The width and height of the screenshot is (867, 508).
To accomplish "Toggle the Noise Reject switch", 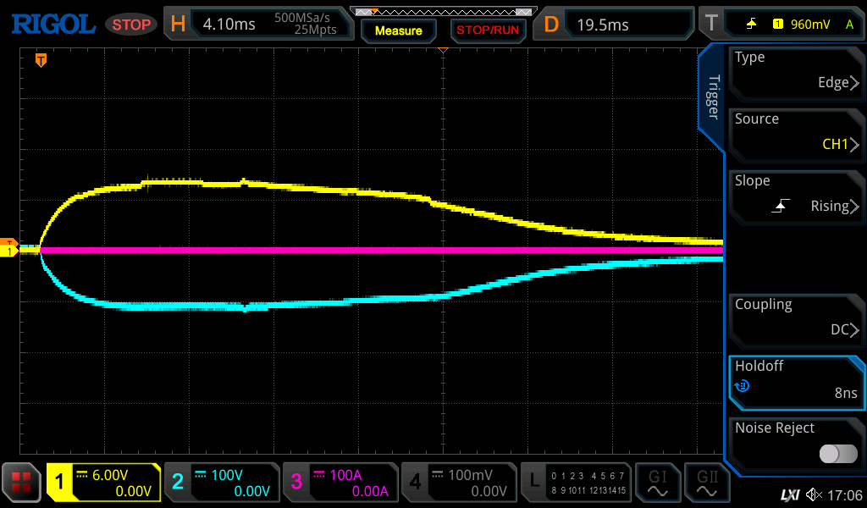I will tap(837, 454).
